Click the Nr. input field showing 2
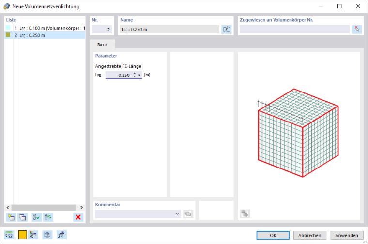 point(102,30)
